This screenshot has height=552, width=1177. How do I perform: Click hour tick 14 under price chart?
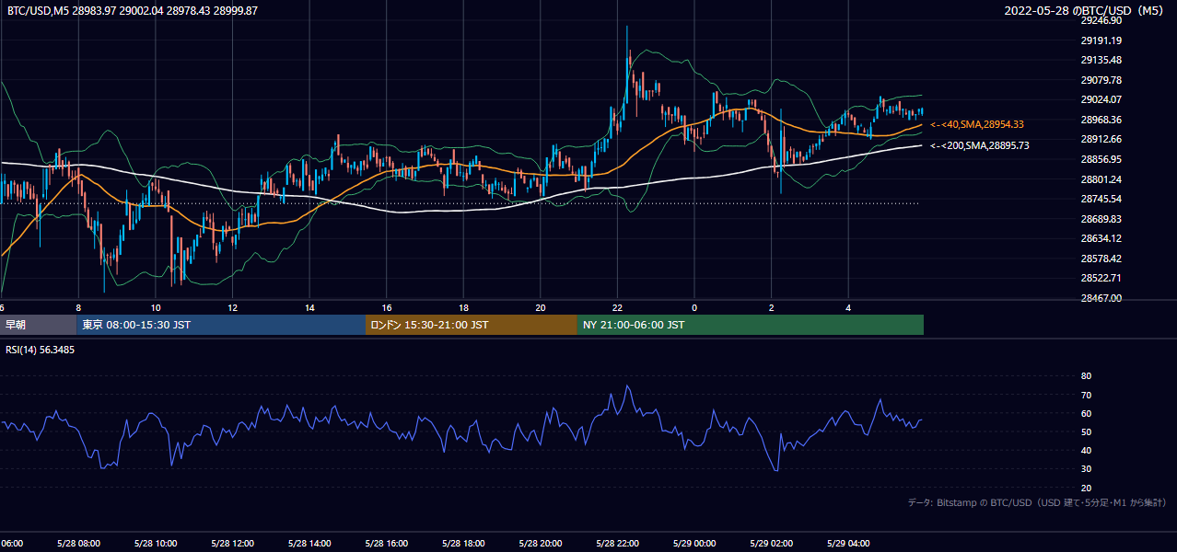coord(309,307)
